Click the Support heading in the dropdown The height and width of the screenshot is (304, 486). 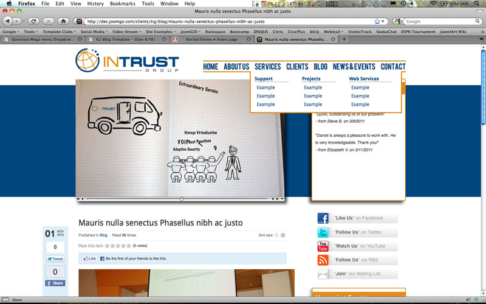coord(264,79)
